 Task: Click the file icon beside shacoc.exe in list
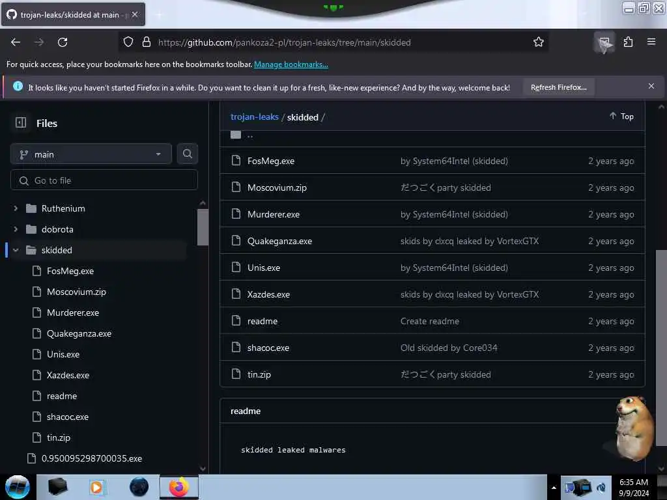coord(236,348)
